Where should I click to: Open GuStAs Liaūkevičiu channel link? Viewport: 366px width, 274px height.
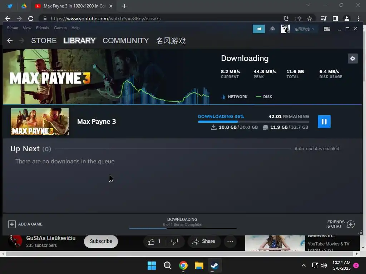(51, 238)
